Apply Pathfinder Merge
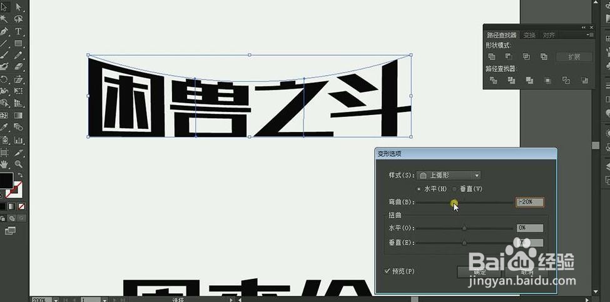The image size is (610, 302). pos(529,81)
